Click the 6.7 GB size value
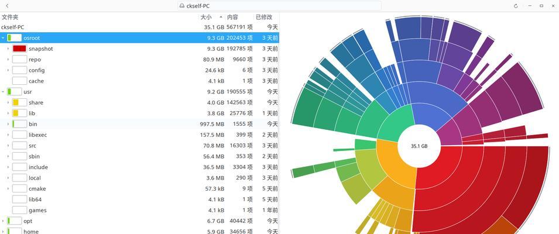 [x=215, y=221]
